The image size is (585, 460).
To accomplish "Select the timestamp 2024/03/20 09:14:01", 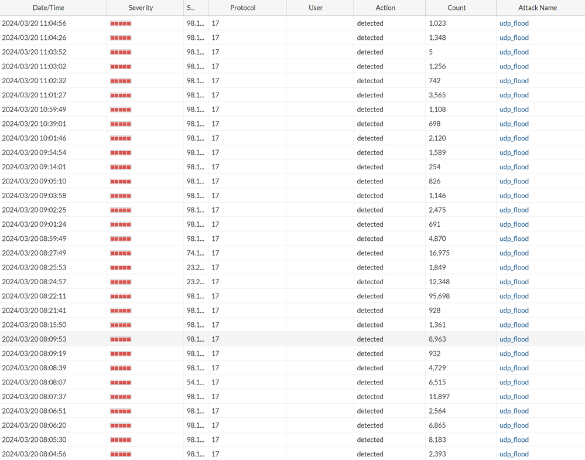I will pyautogui.click(x=34, y=167).
